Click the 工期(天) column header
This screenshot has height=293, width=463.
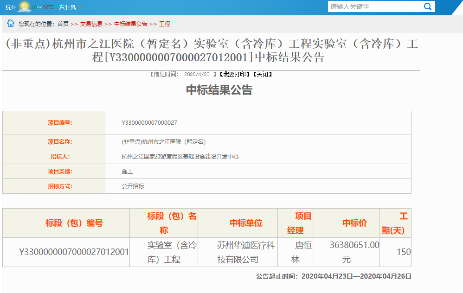pos(396,223)
